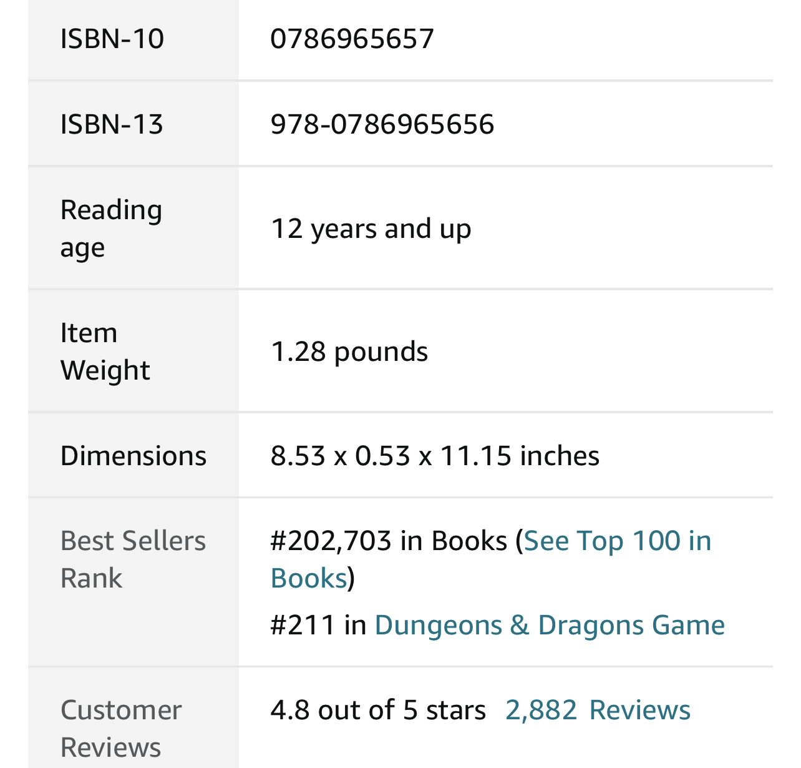
Task: Click the Best Sellers Rank label
Action: (133, 559)
